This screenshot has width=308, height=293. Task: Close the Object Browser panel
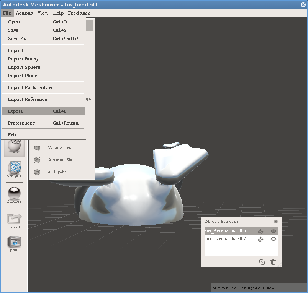[276, 222]
